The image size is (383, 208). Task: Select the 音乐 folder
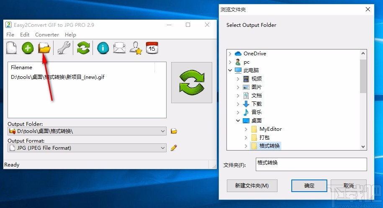[257, 112]
